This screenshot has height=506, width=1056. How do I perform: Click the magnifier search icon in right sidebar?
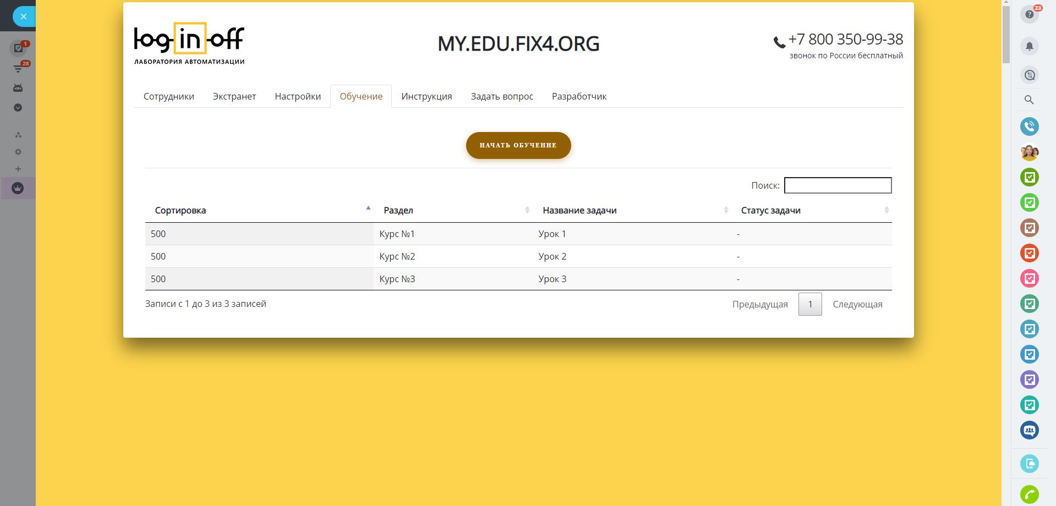[x=1029, y=100]
